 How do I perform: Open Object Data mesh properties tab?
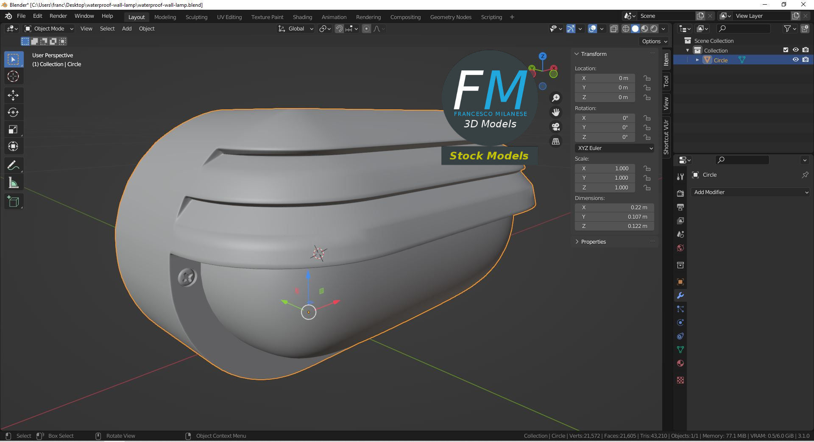pyautogui.click(x=680, y=350)
